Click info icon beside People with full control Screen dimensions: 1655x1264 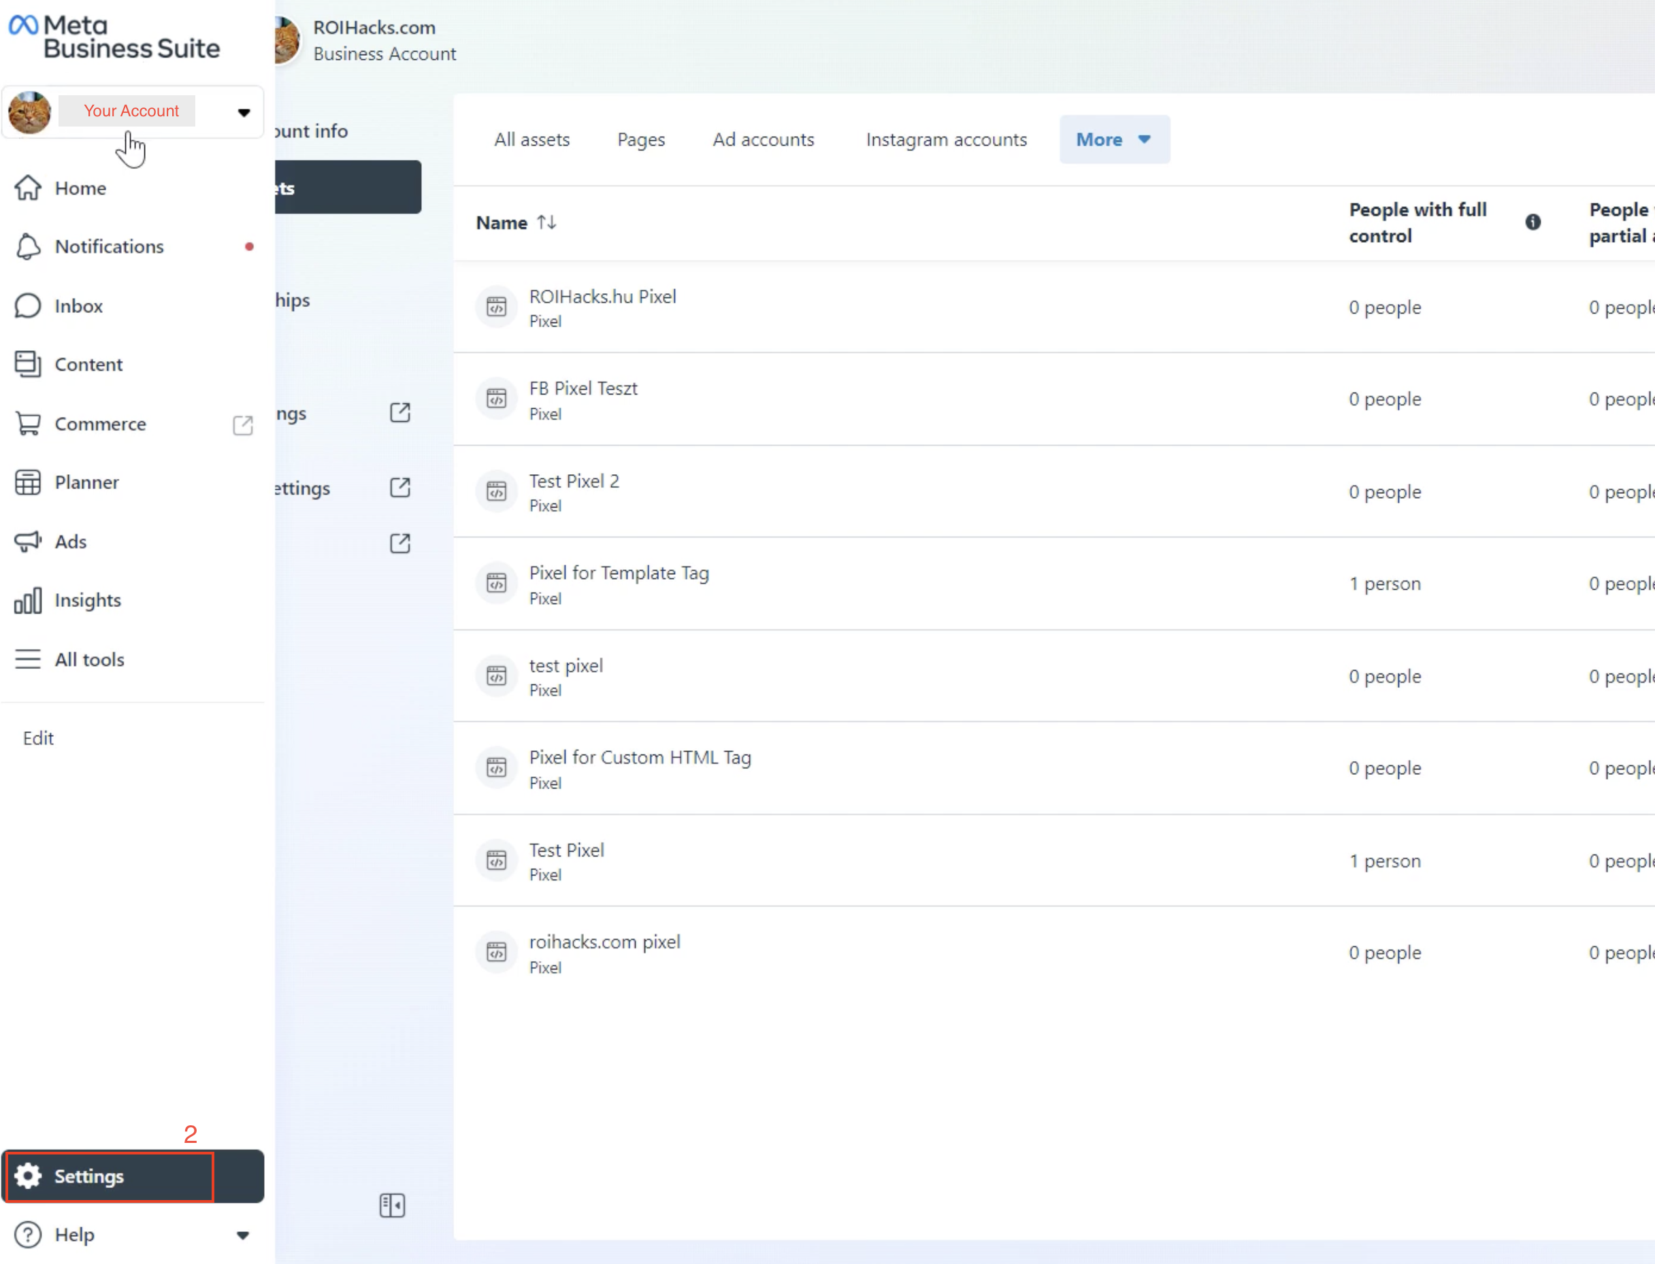pos(1533,222)
